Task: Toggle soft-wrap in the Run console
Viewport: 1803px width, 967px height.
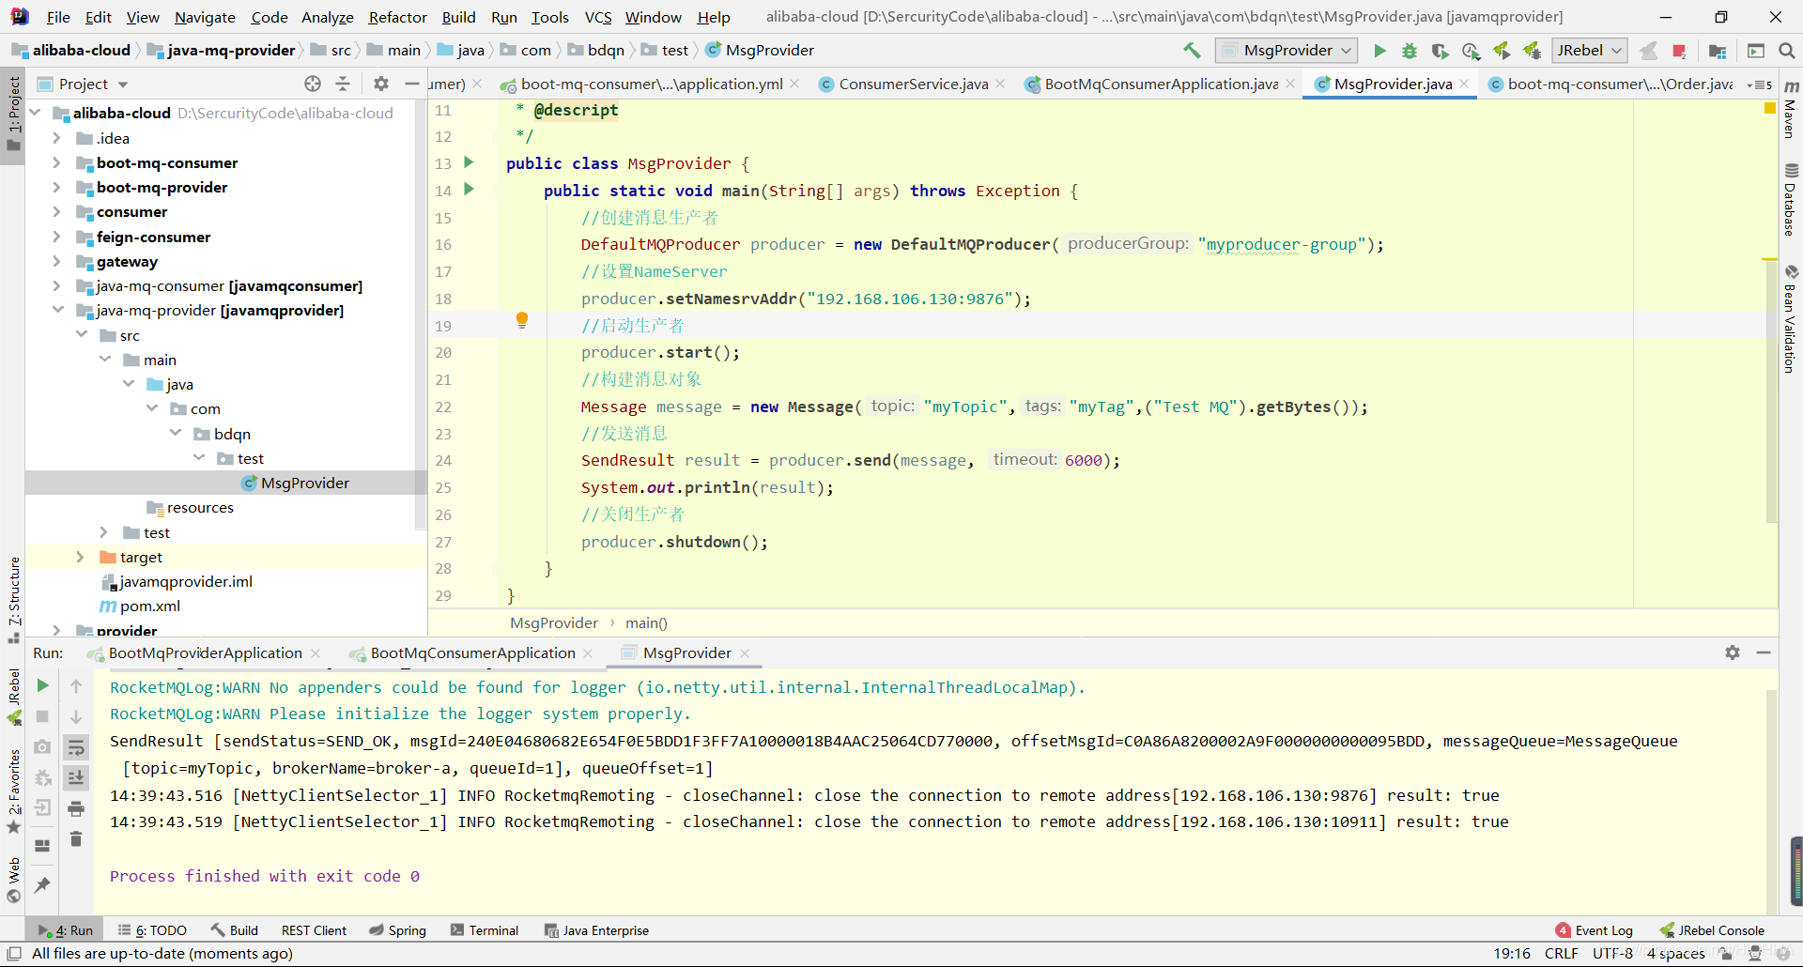Action: coord(76,747)
